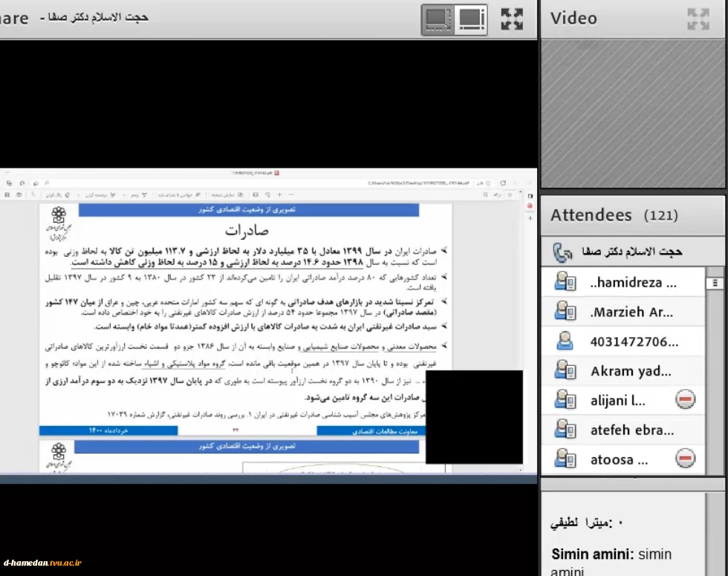Click the fit-to-page icon in PDF toolbar
The width and height of the screenshot is (728, 576).
256,194
